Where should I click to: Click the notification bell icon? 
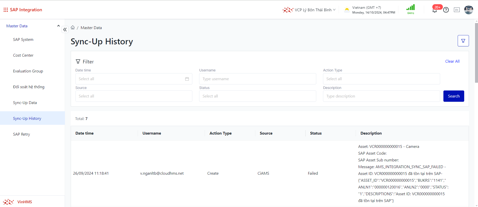coord(435,10)
